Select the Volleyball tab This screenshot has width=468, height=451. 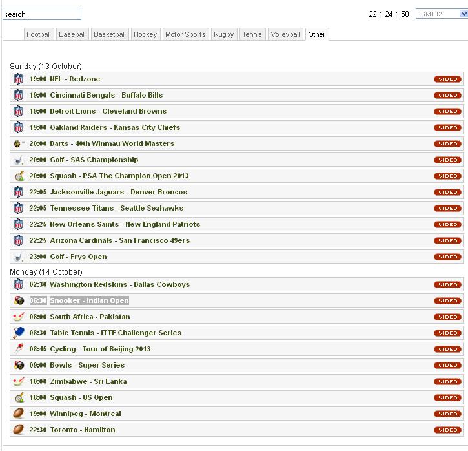click(x=285, y=34)
